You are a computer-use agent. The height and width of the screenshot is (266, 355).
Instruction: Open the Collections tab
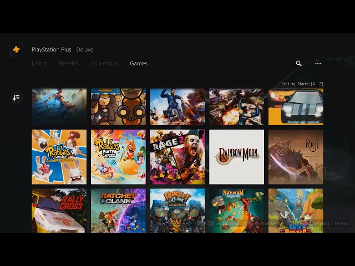pos(104,63)
